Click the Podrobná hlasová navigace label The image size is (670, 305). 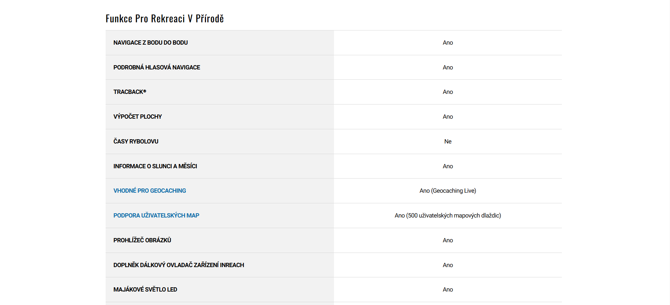point(156,68)
